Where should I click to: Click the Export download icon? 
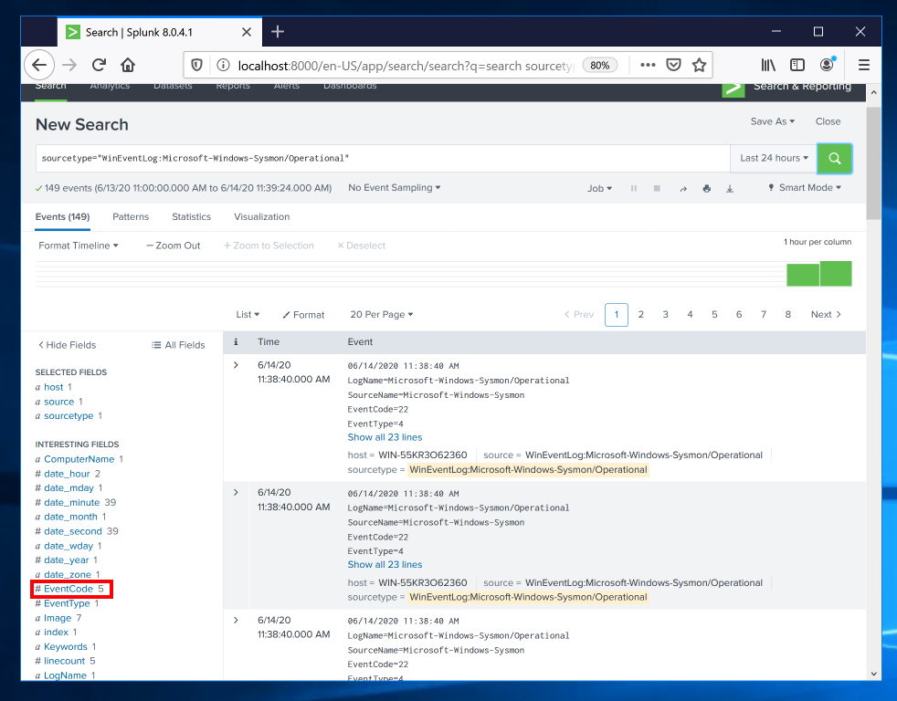(730, 188)
